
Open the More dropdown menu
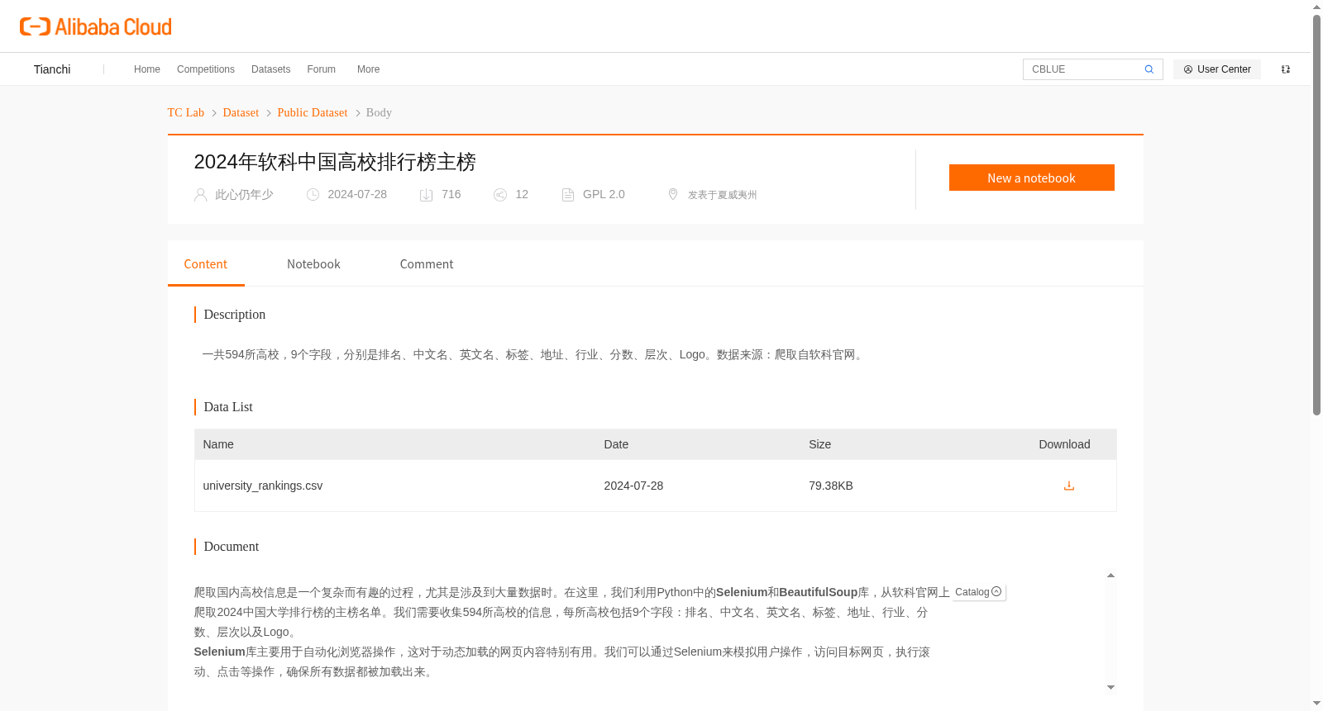tap(369, 69)
